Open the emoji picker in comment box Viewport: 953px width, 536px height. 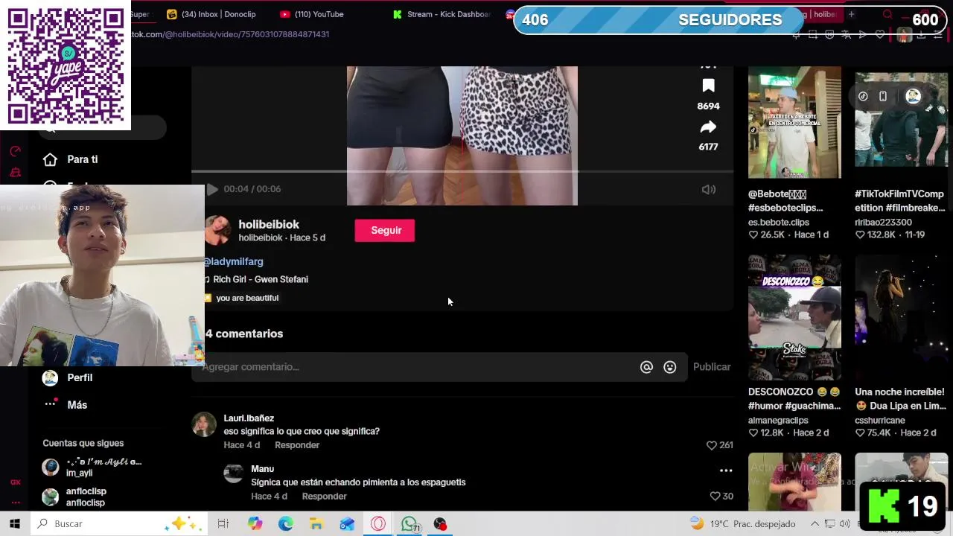(x=670, y=367)
